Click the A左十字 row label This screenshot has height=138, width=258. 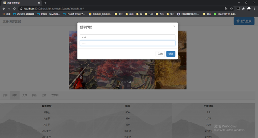[47, 131]
